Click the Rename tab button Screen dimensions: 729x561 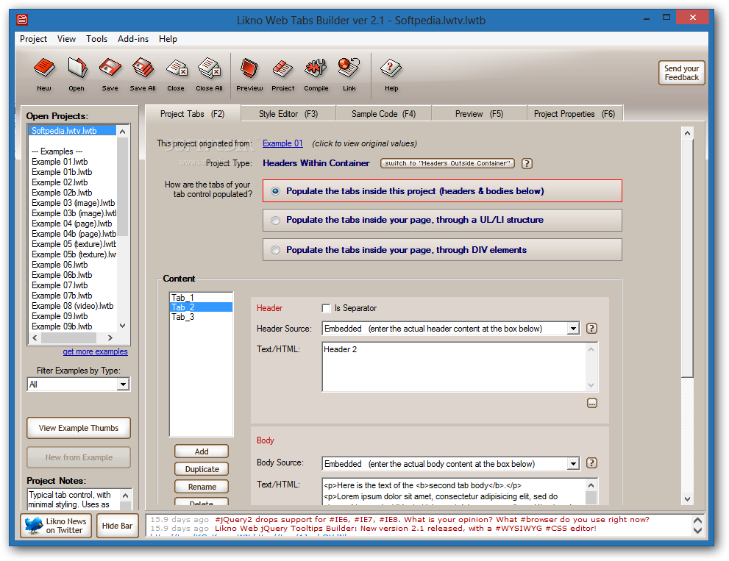202,487
